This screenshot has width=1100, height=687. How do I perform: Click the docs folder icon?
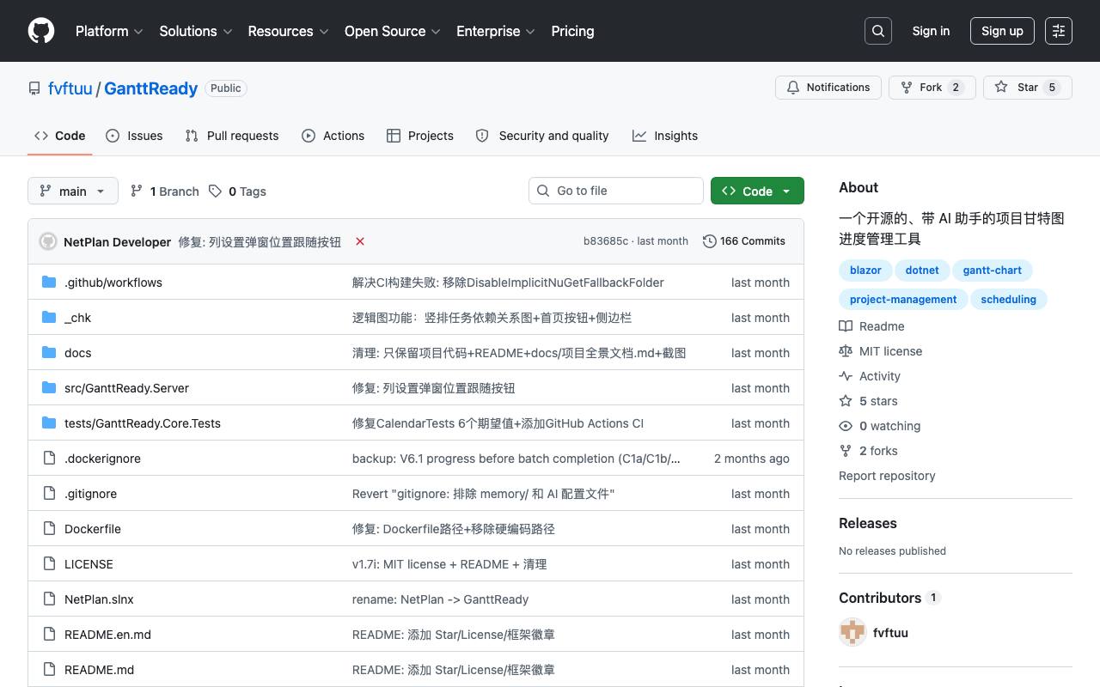pyautogui.click(x=49, y=352)
